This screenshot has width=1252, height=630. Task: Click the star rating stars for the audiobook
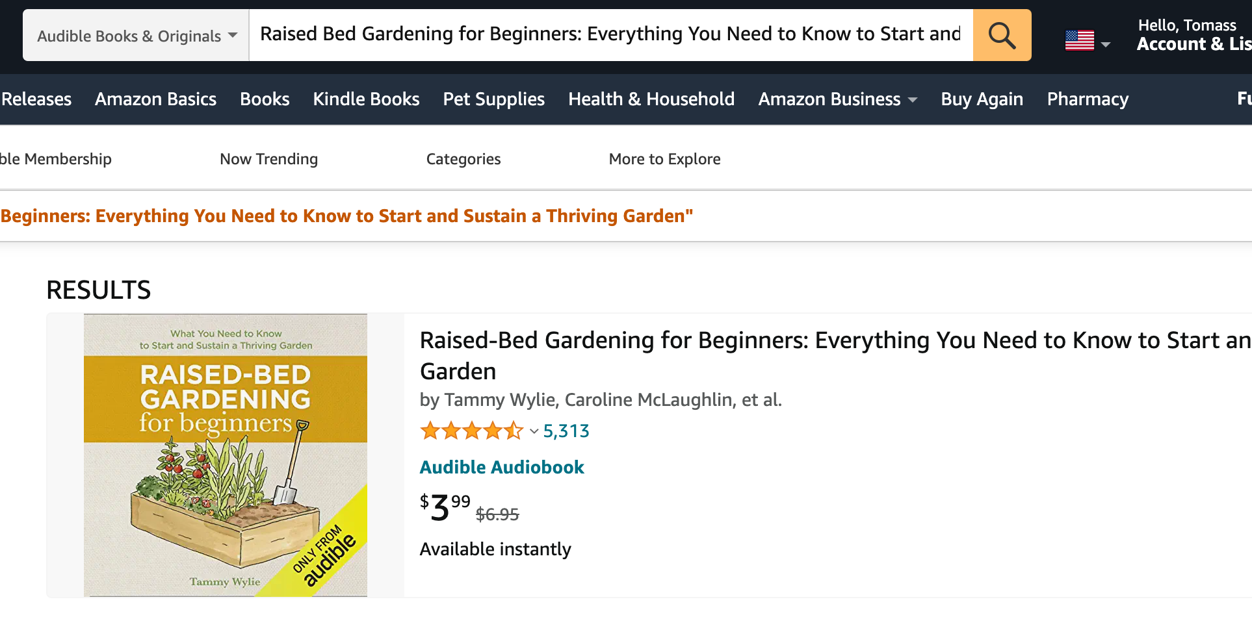coord(473,431)
